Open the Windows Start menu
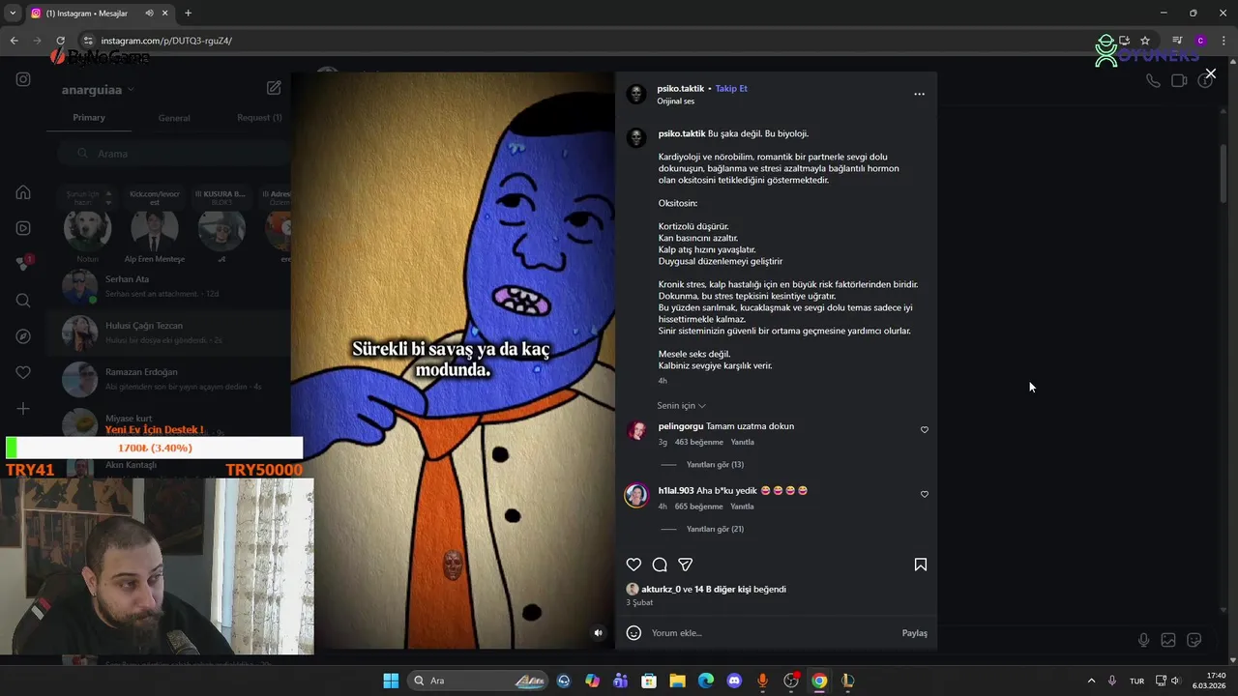1238x696 pixels. pos(391,681)
